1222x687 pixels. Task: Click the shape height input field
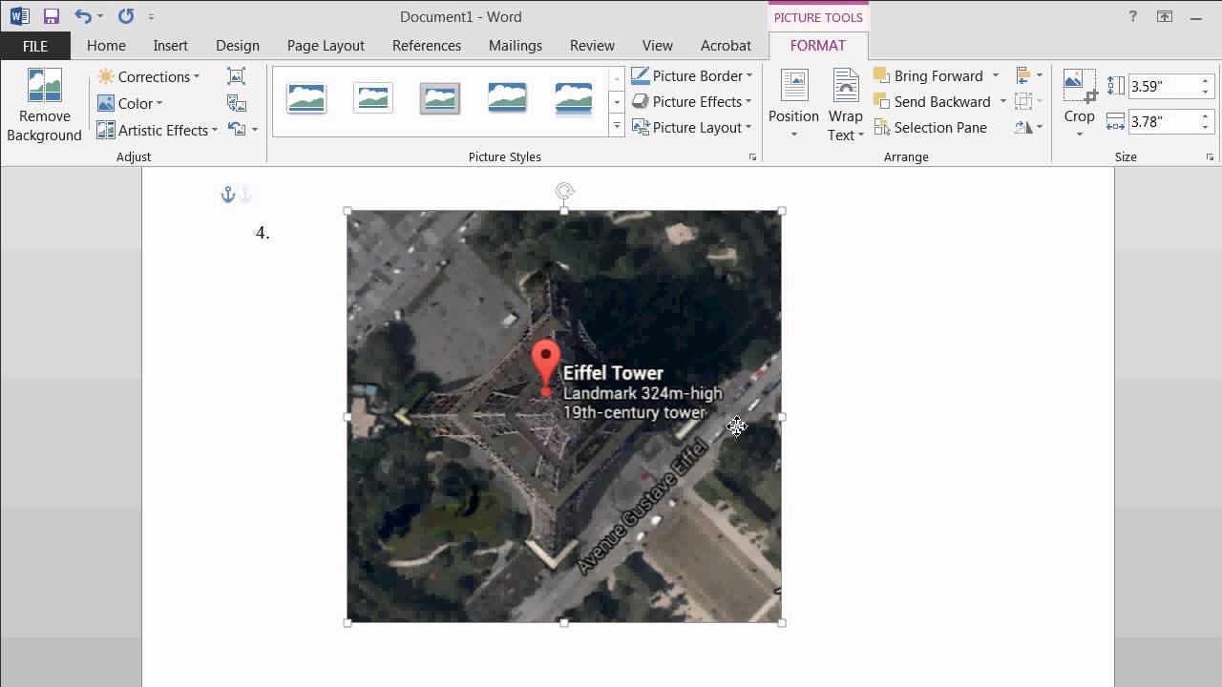click(1162, 86)
